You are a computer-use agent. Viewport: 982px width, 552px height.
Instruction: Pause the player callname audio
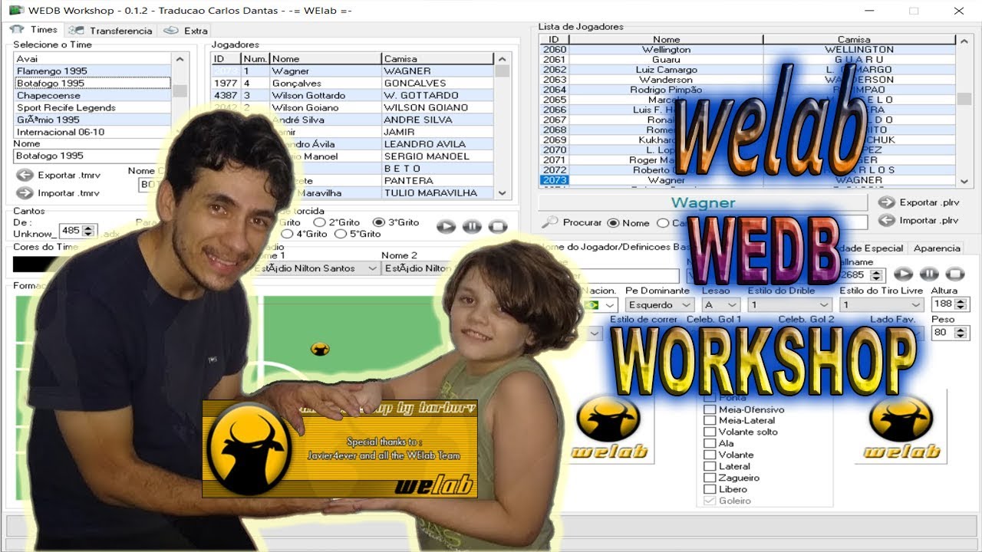[x=929, y=274]
